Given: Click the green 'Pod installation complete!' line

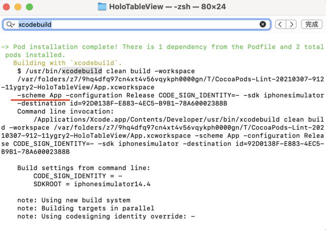Looking at the screenshot, I should click(x=162, y=47).
